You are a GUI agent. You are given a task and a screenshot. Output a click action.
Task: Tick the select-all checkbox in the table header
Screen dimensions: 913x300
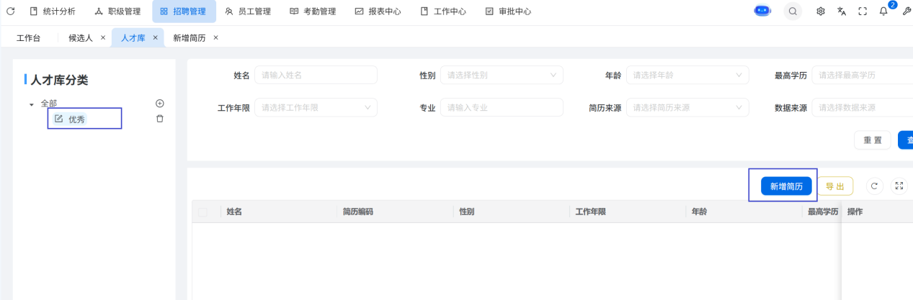click(x=202, y=212)
